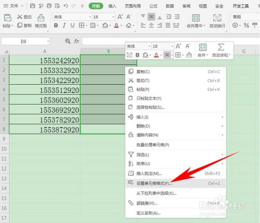
Task: Toggle middle vertical alignment in ribbon
Action: pyautogui.click(x=151, y=17)
